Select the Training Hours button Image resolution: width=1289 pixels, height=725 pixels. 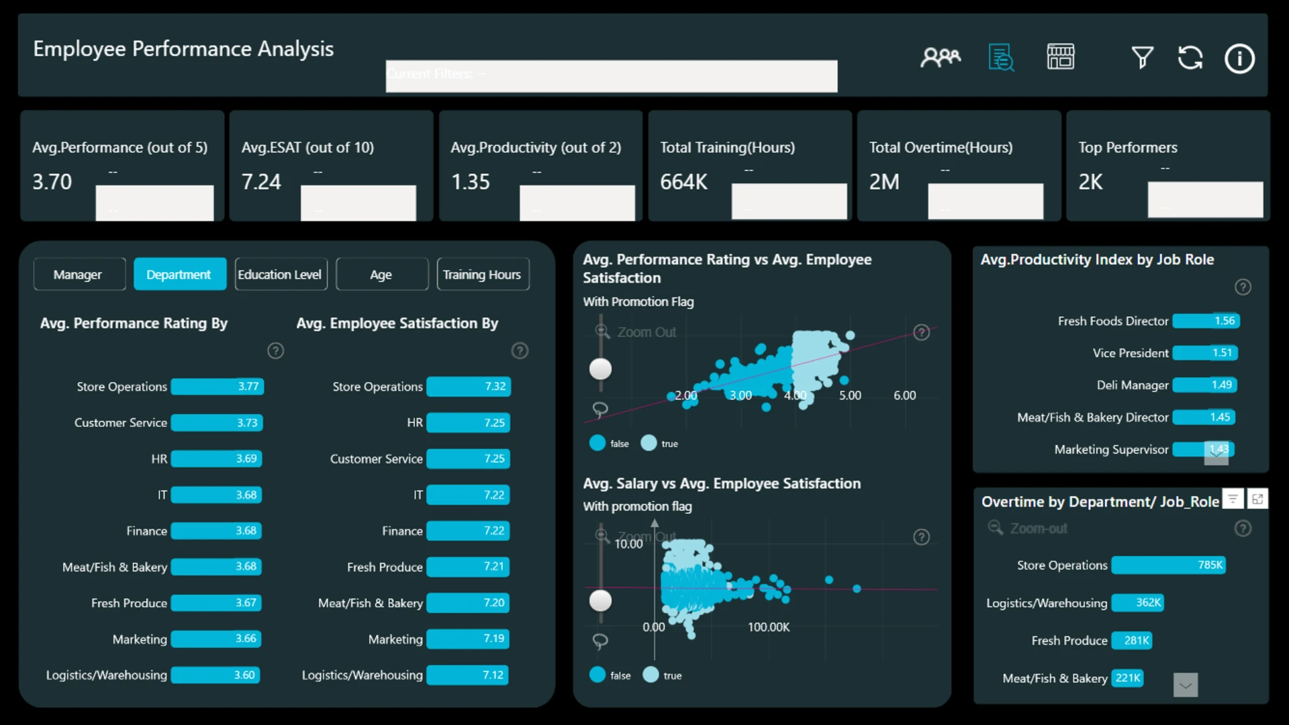483,275
